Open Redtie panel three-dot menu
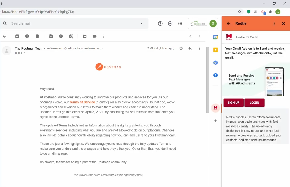The height and width of the screenshot is (187, 290). (274, 23)
